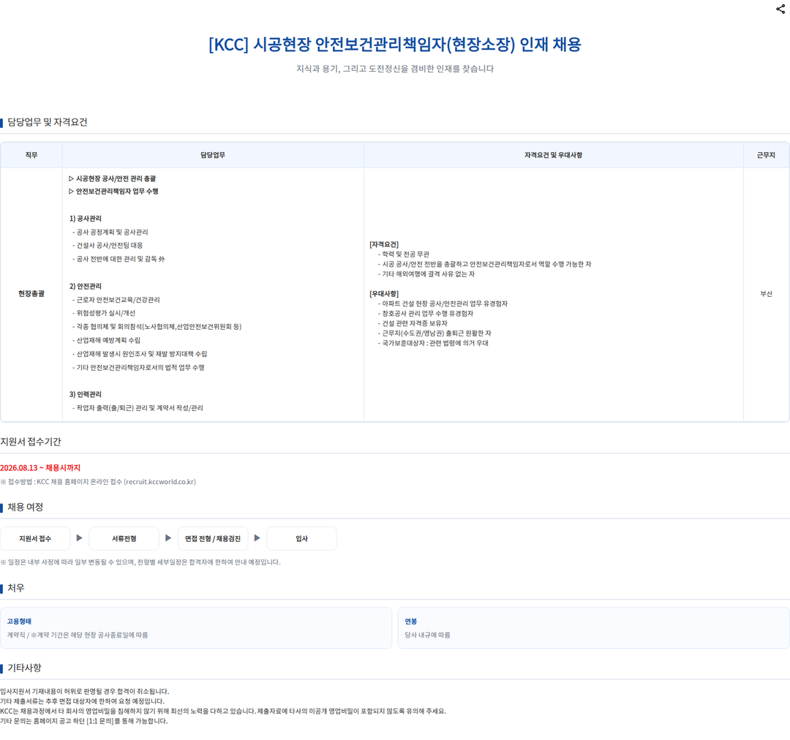Screen dimensions: 790x740
Task: Click the 서류전형 step box
Action: click(124, 538)
